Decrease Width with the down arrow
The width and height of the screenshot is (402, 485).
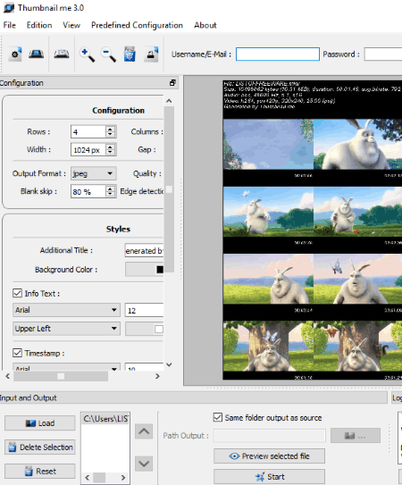pos(110,153)
